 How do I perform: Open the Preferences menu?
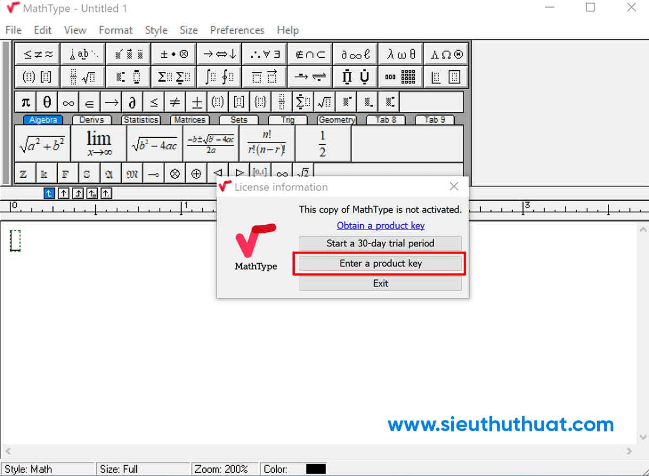(x=237, y=30)
